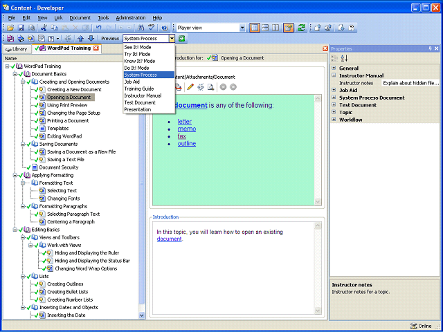Click the Find binoculars icon
443x332 pixels.
[141, 28]
